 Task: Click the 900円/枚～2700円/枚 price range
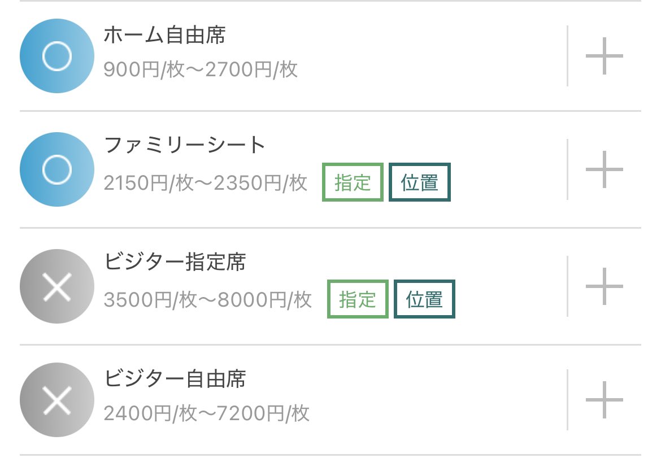click(x=201, y=70)
